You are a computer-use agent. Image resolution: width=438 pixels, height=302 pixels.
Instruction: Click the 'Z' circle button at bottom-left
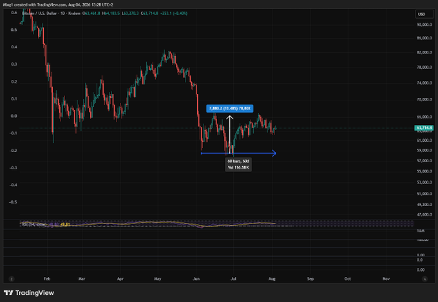click(x=12, y=279)
